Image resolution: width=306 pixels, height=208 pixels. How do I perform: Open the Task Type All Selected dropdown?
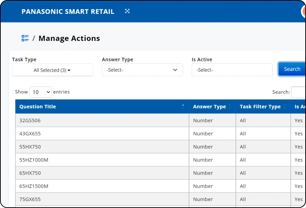pos(52,70)
